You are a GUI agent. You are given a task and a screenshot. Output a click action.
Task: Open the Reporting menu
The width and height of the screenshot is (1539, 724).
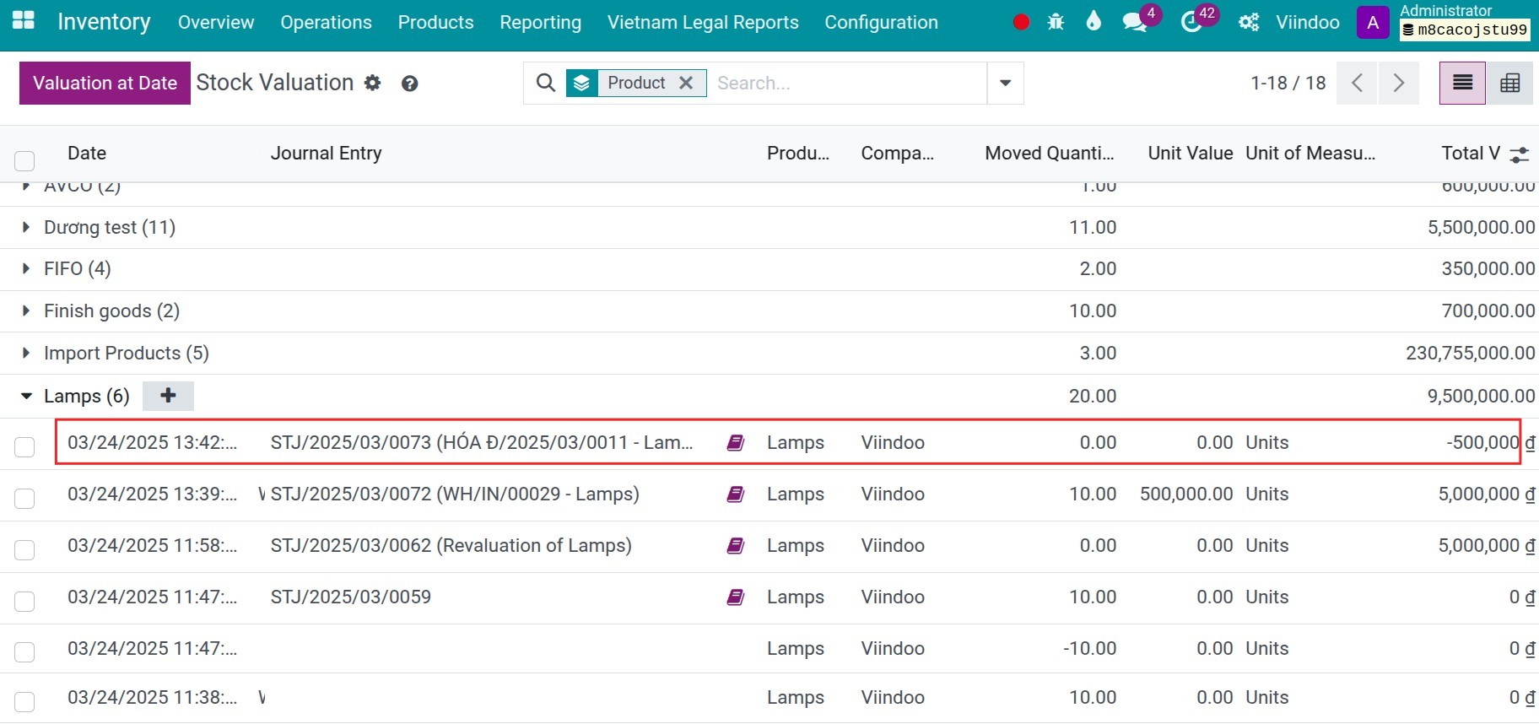tap(540, 22)
